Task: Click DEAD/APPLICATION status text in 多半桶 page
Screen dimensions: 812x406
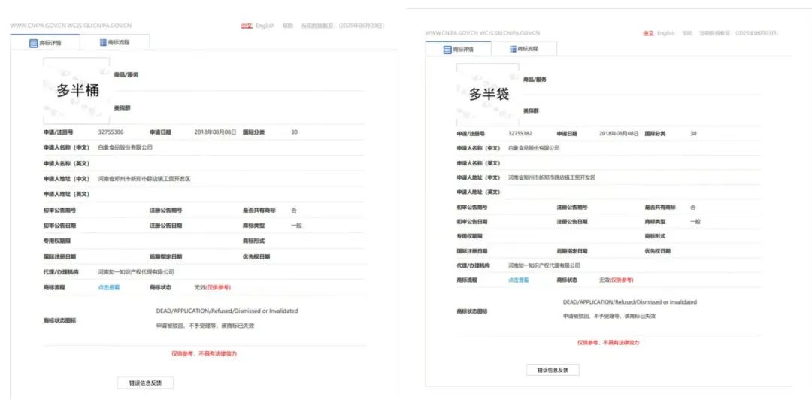Action: tap(227, 311)
